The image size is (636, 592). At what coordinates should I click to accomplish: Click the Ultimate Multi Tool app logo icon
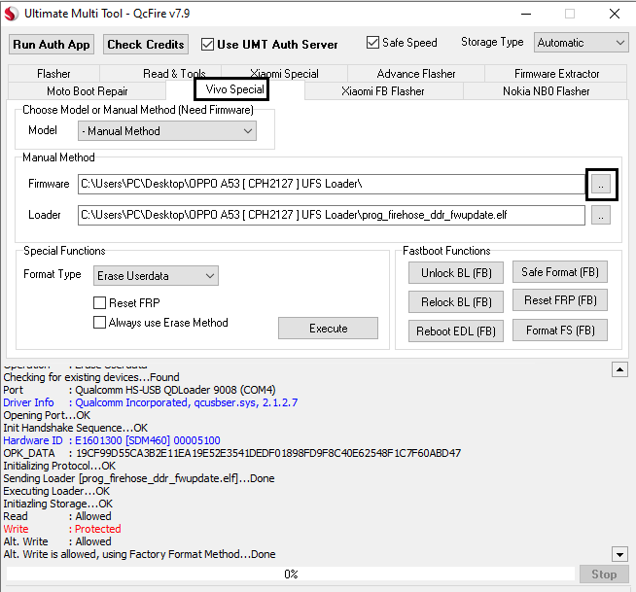[x=11, y=14]
